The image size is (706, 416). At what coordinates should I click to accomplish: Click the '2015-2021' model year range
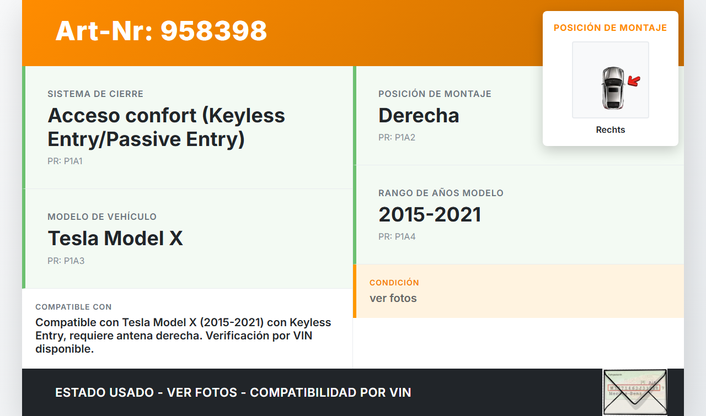430,214
